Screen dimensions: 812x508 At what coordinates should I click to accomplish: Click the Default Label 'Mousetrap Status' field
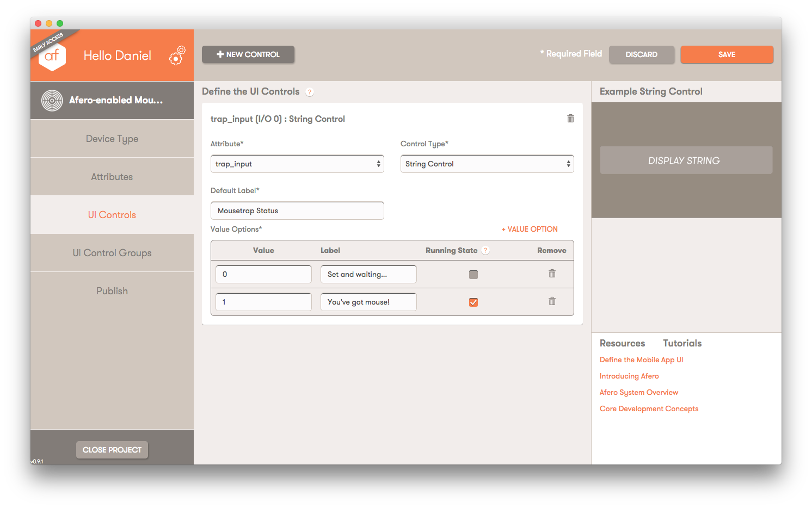[297, 210]
